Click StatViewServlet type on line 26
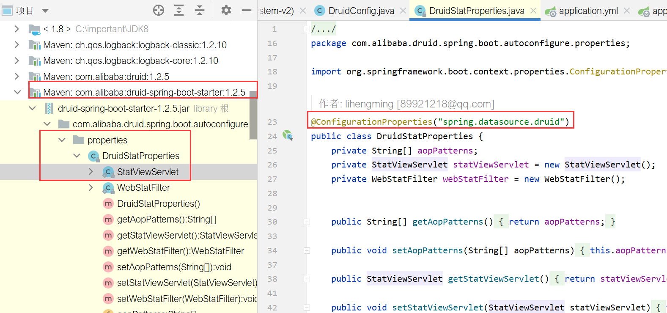The height and width of the screenshot is (313, 667). coord(409,165)
